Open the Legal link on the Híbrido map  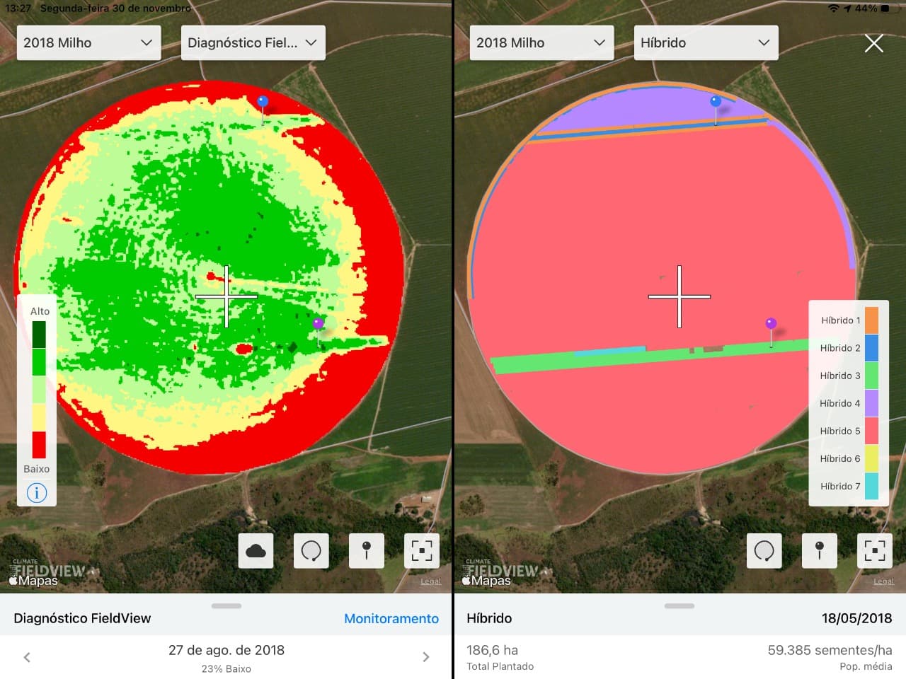[x=883, y=581]
